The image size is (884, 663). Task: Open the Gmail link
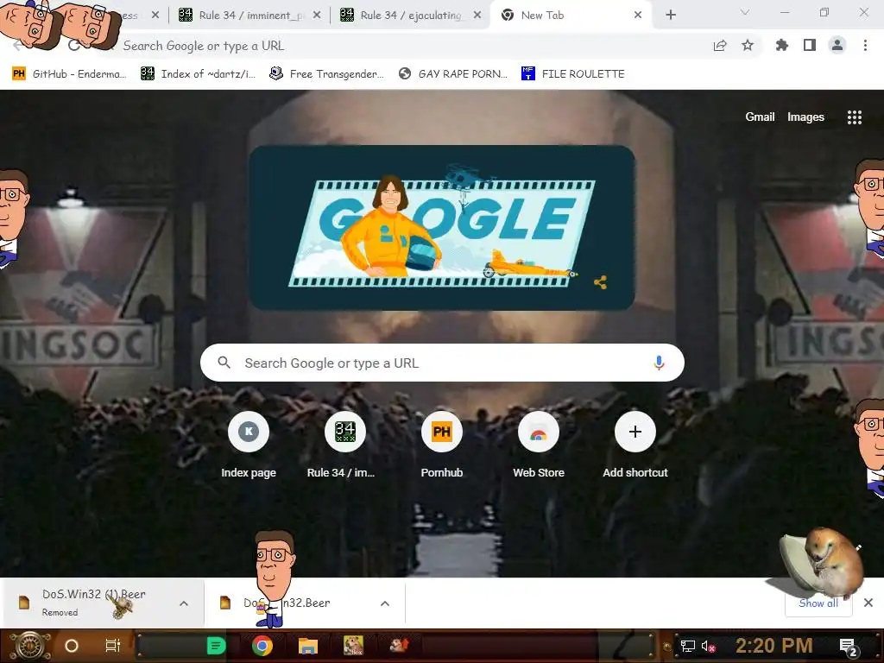click(x=760, y=117)
